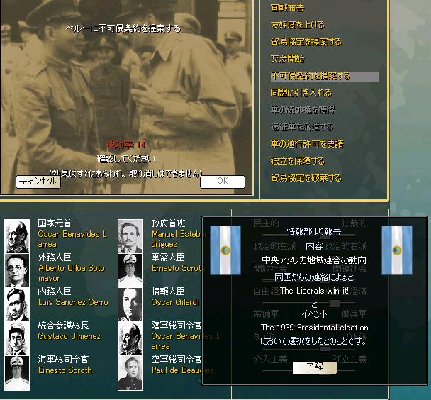
Task: Select 貿易協定を破棄する option
Action: [x=306, y=178]
